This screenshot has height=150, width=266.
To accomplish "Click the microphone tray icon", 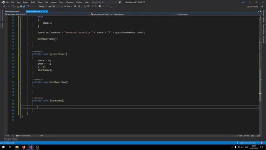I will pos(236,147).
